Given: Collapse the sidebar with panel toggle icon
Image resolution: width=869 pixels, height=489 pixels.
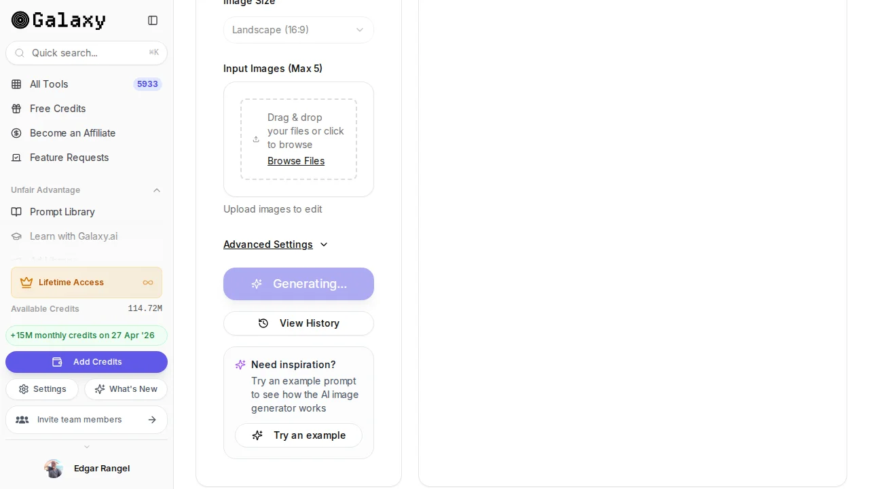Looking at the screenshot, I should tap(153, 20).
